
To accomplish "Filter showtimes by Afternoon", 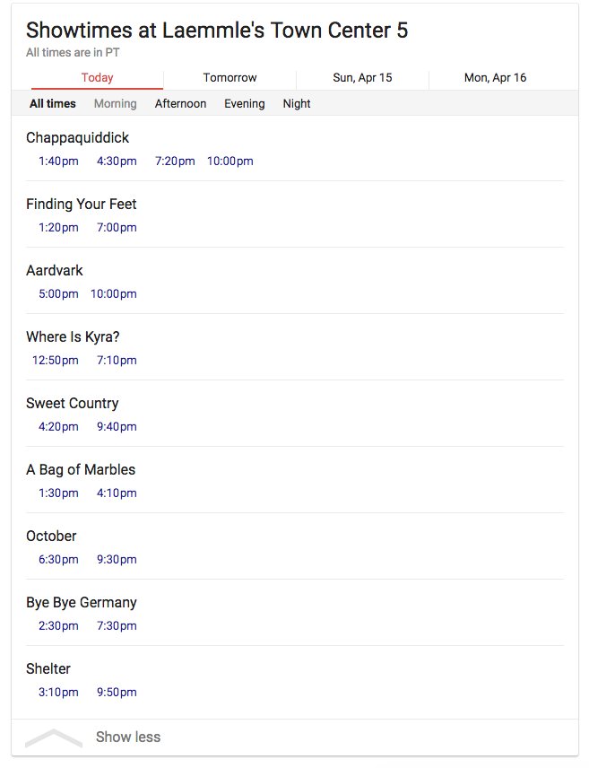I will click(180, 104).
